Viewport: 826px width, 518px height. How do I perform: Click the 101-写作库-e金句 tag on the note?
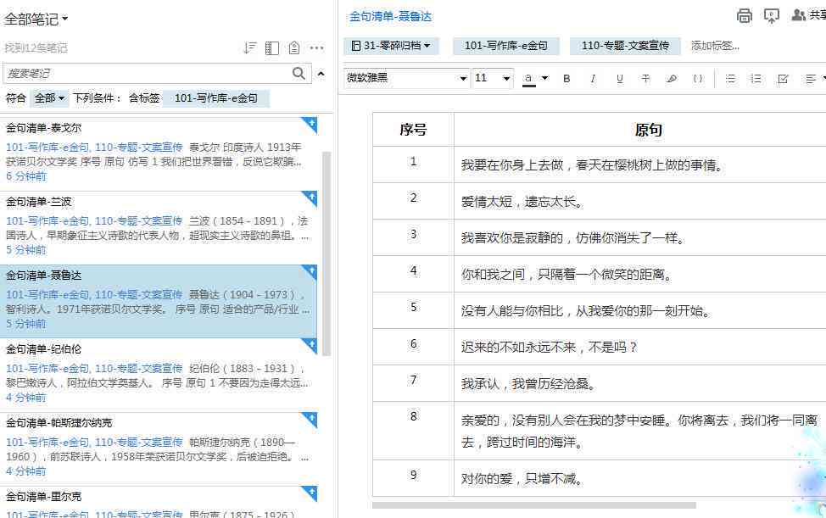[505, 46]
